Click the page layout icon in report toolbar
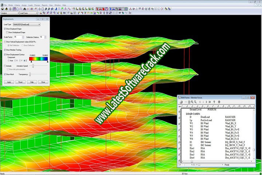This screenshot has width=262, height=175. [x=189, y=102]
